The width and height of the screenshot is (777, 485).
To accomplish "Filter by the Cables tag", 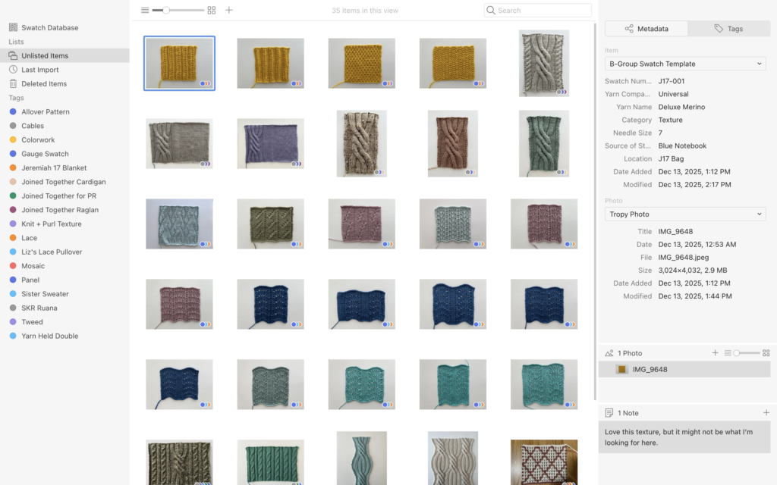I will point(33,126).
